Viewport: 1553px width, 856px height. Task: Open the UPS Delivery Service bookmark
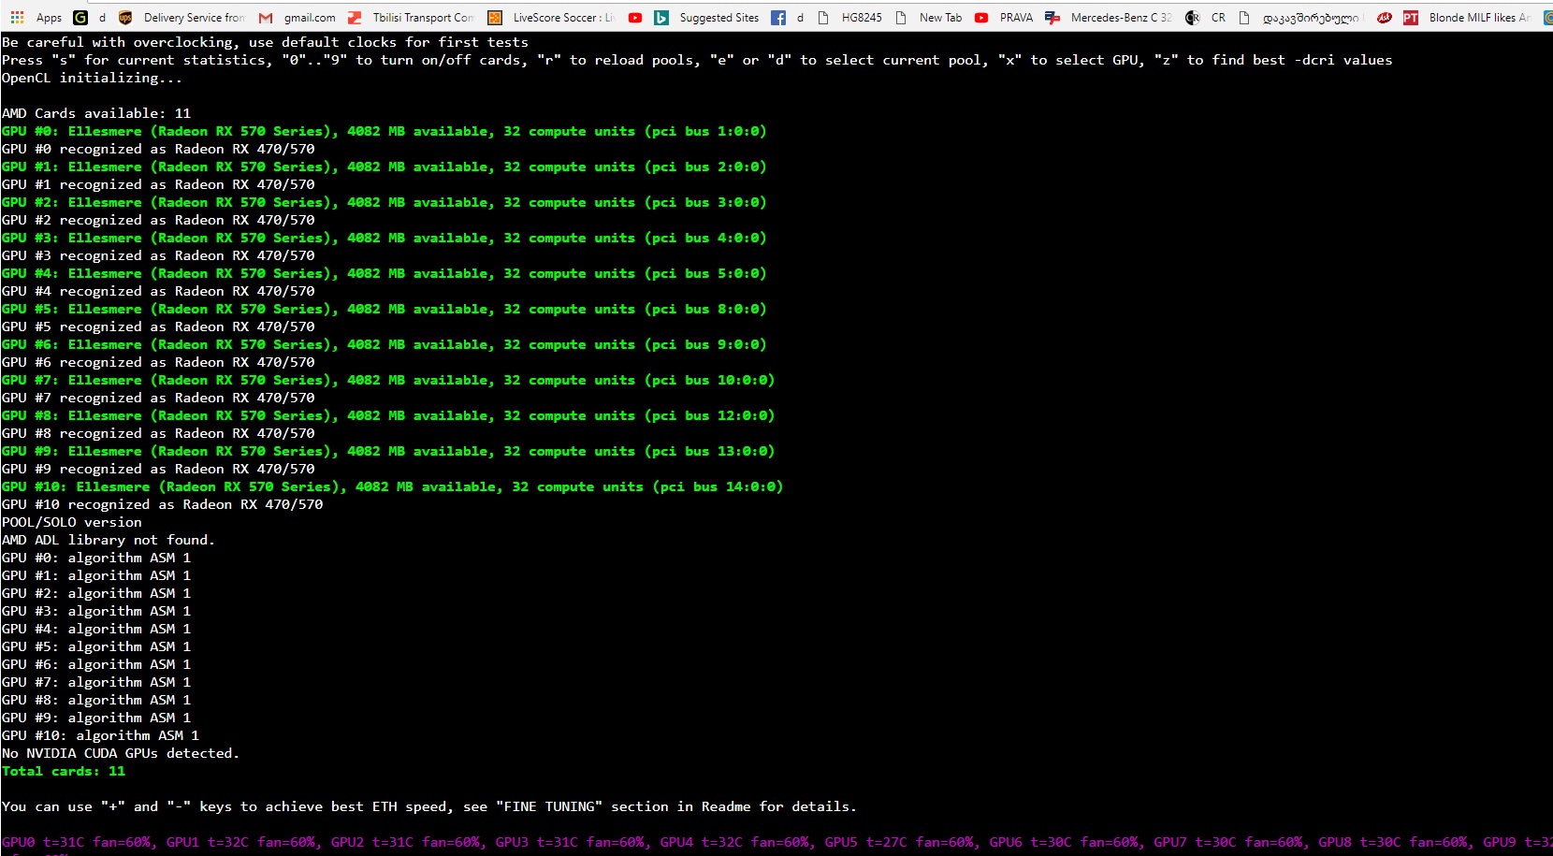181,17
